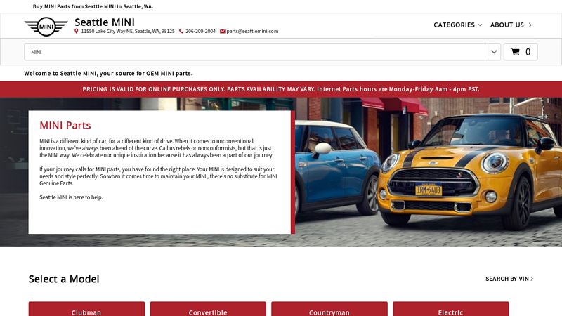Expand the search box dropdown arrow
The width and height of the screenshot is (562, 316).
pyautogui.click(x=494, y=52)
